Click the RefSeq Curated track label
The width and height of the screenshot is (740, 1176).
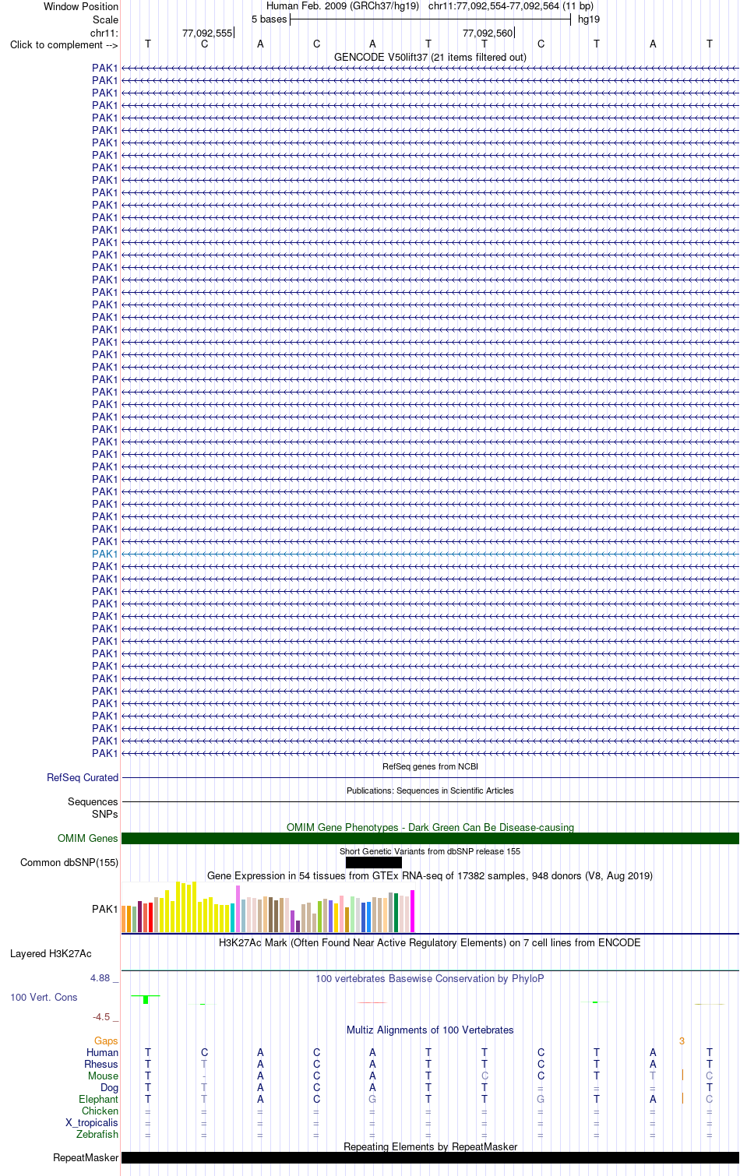pos(83,777)
